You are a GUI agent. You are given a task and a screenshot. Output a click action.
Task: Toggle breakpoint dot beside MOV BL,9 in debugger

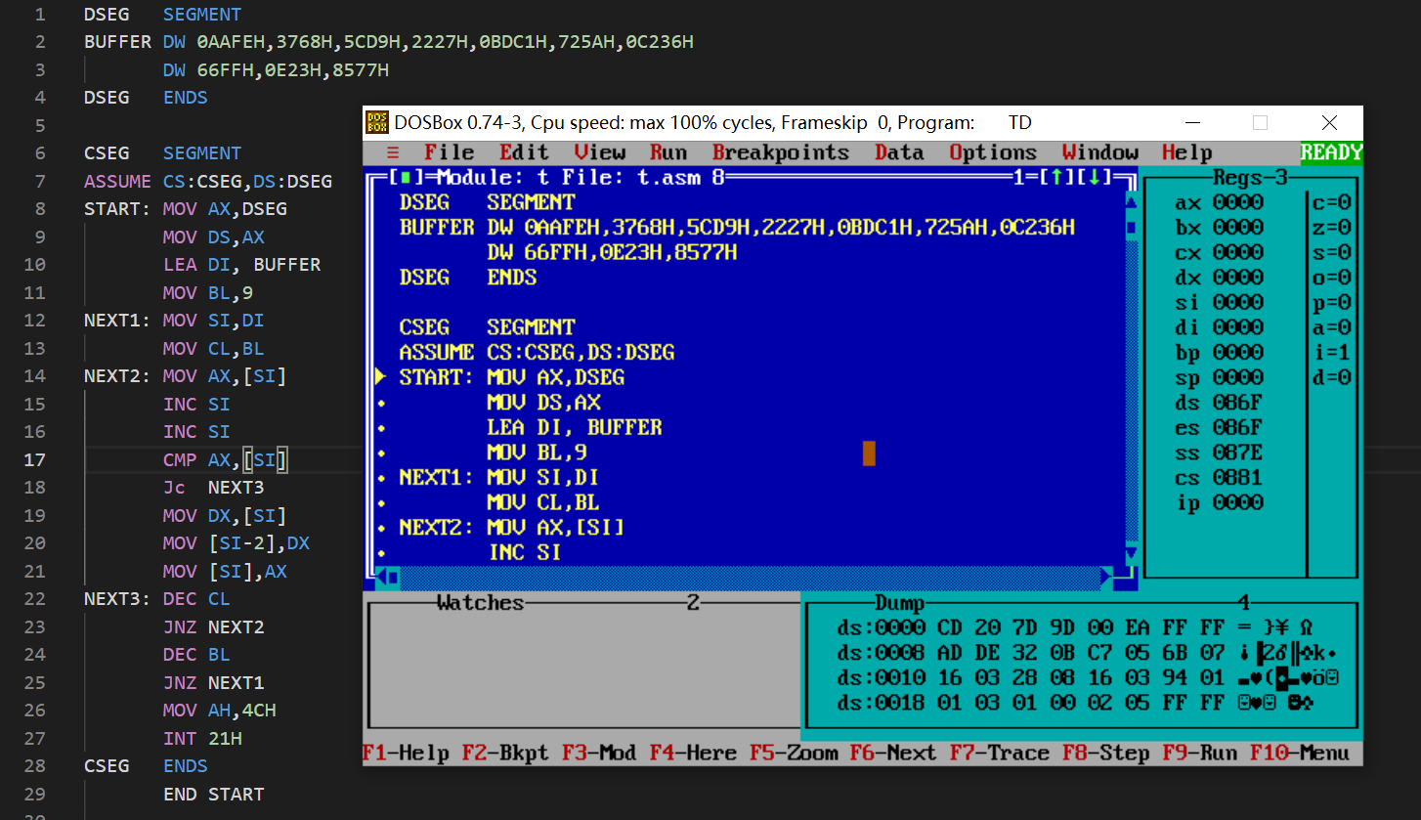pos(380,453)
